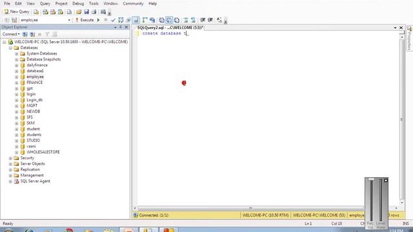Increase the indent of the line

(210, 20)
